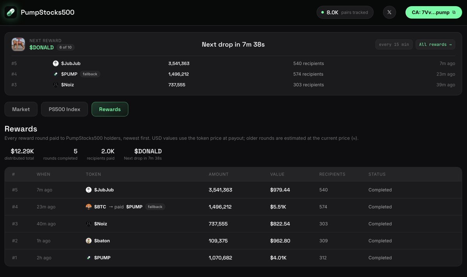Click the CA: 7Vv...pump button
Viewport: 467px width, 277px height.
[434, 12]
